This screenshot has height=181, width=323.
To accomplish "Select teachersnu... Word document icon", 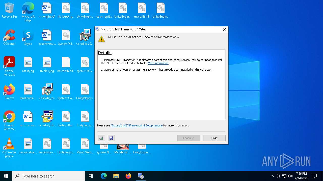I will click(47, 37).
